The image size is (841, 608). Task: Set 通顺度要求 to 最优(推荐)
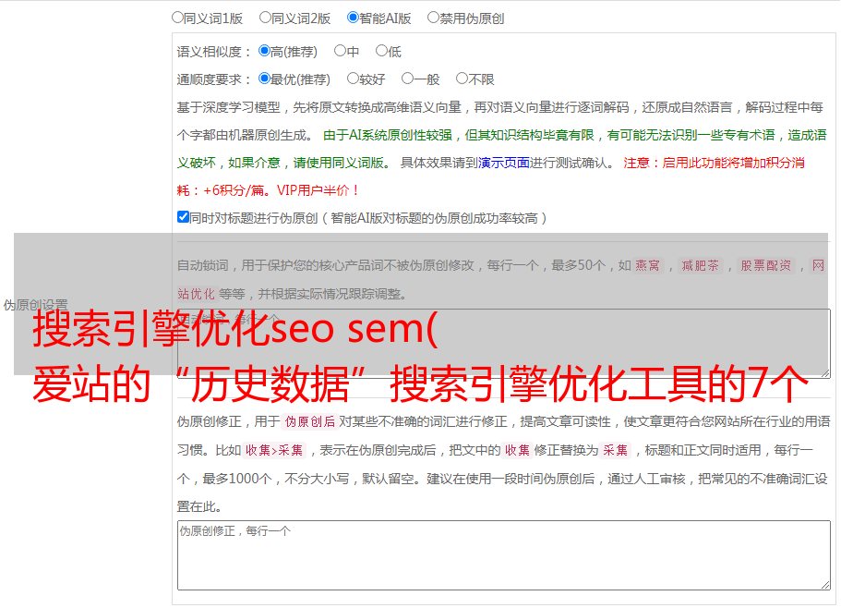coord(264,79)
